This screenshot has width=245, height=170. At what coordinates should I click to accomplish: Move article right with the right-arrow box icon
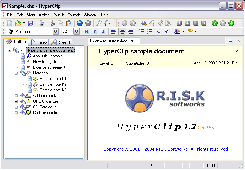click(x=204, y=23)
